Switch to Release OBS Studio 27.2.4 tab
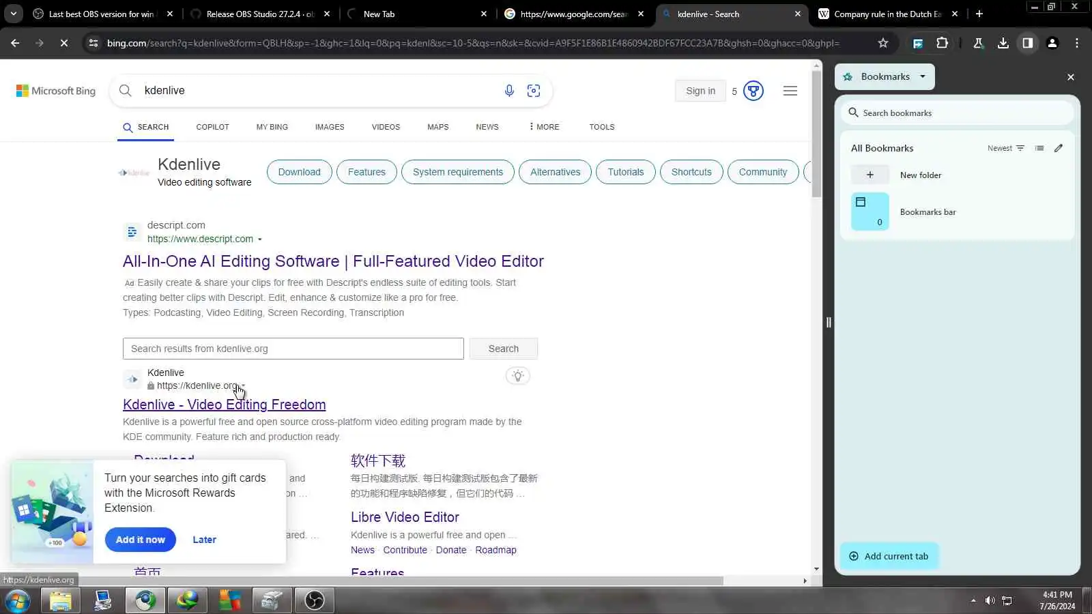 click(x=260, y=14)
